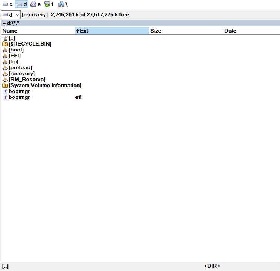This screenshot has height=271, width=280.
Task: Click the parent directory up-arrow icon
Action: (x=5, y=38)
